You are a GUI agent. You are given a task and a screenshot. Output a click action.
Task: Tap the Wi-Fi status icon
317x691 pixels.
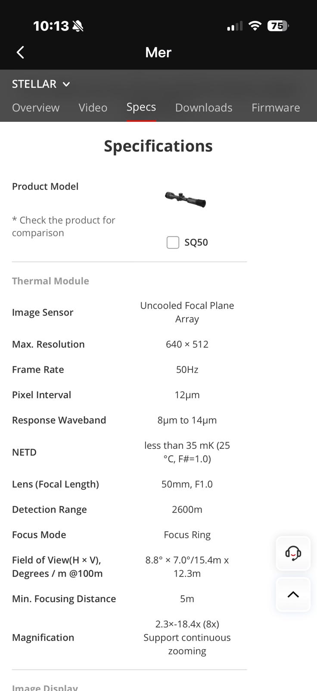255,26
